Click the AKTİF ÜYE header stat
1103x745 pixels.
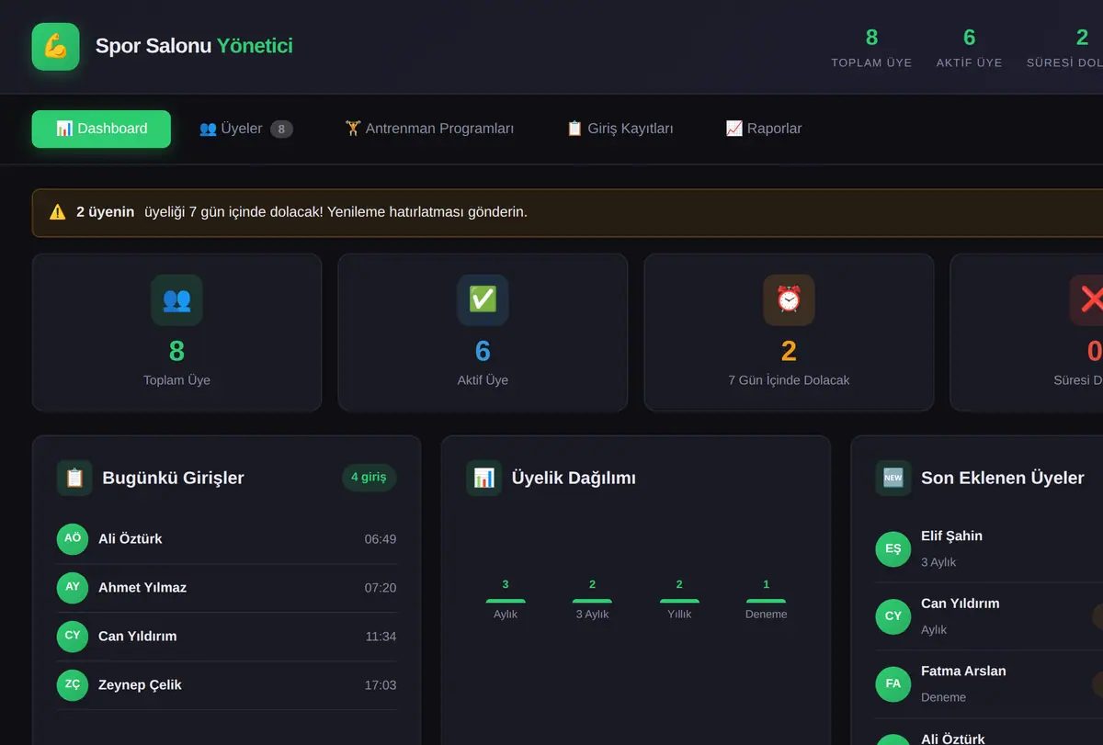[970, 48]
